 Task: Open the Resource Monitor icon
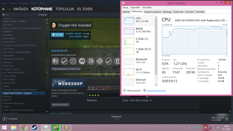click(145, 90)
